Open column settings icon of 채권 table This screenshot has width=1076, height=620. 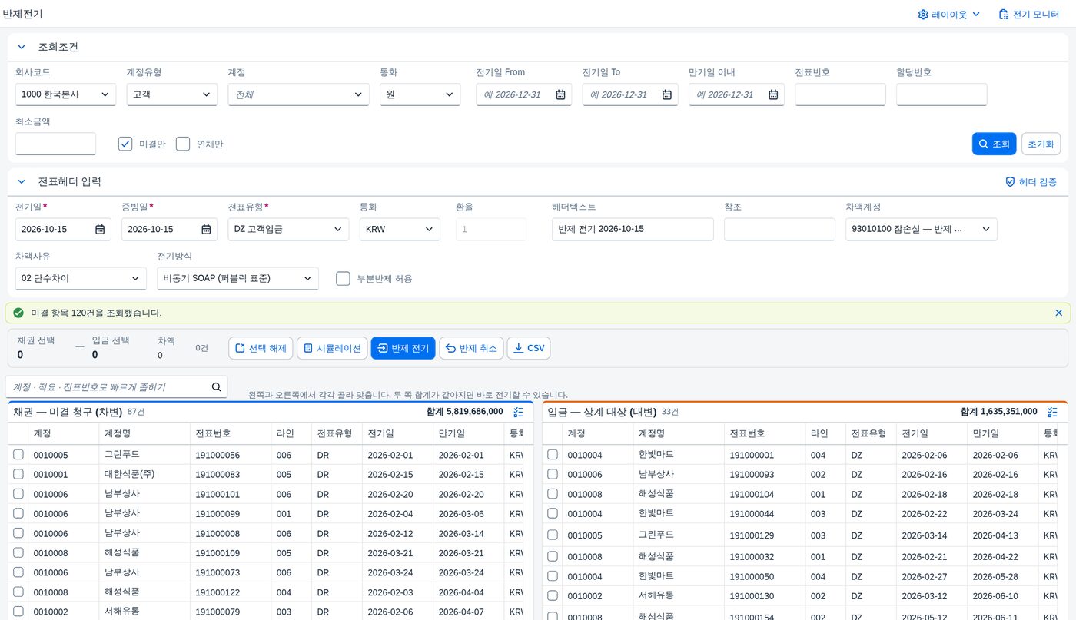tap(518, 412)
